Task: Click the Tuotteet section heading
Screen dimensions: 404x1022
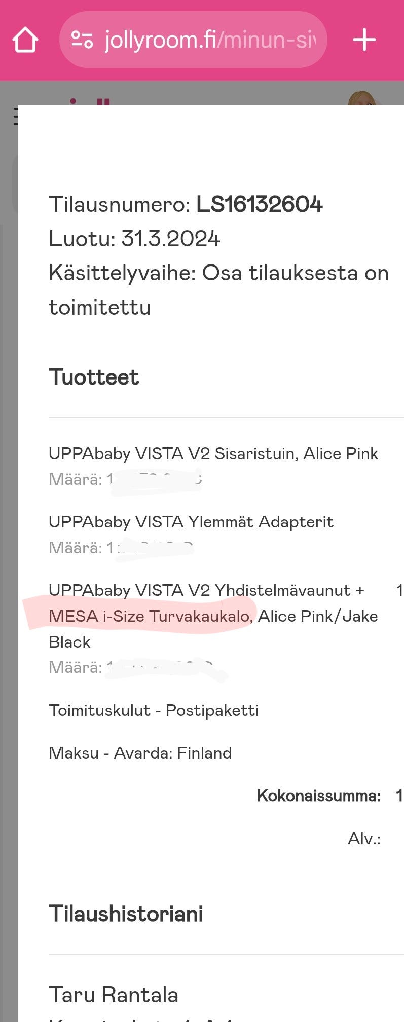Action: [x=94, y=377]
